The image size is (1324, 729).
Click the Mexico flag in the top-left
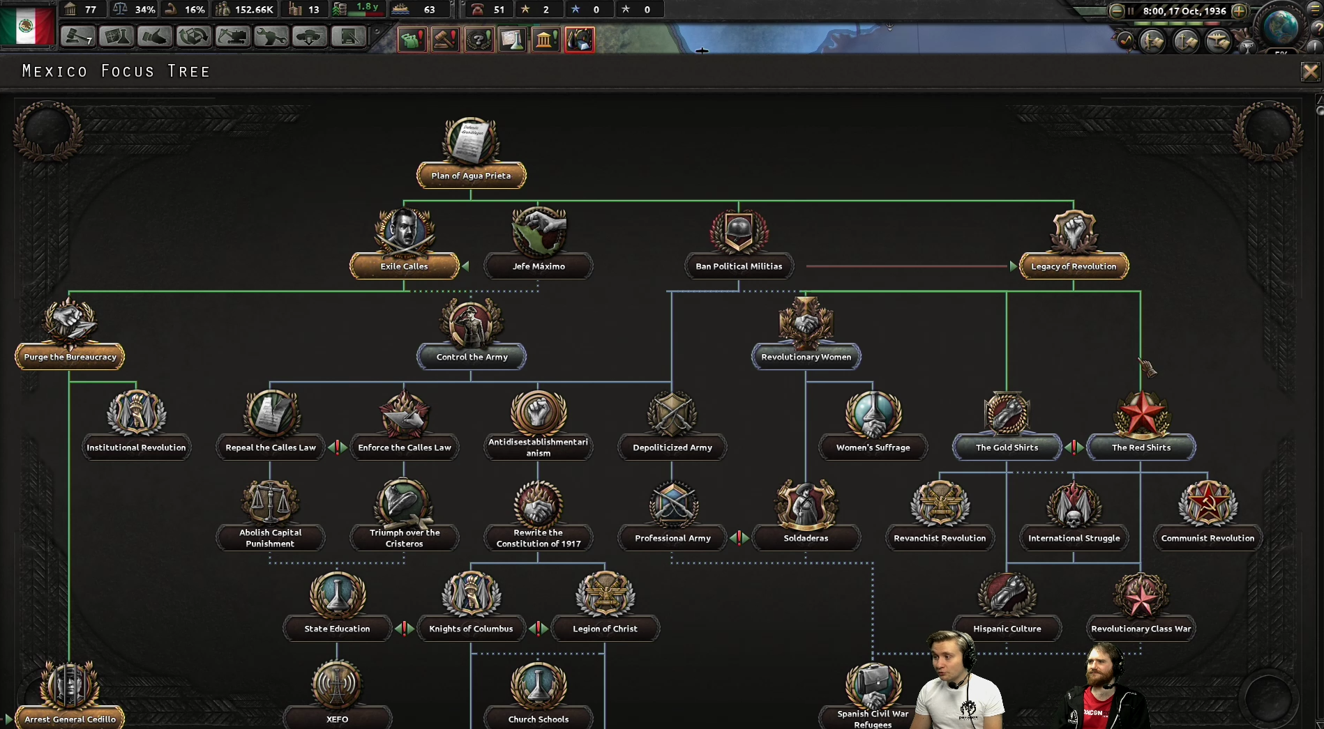[27, 26]
